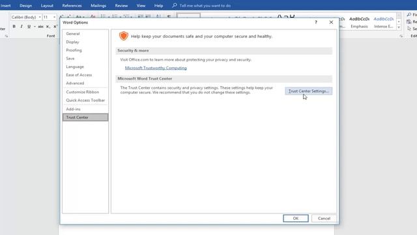Screen dimensions: 417x235
Task: Open Font dialog launcher in the ribbon
Action: [x=7, y=36]
